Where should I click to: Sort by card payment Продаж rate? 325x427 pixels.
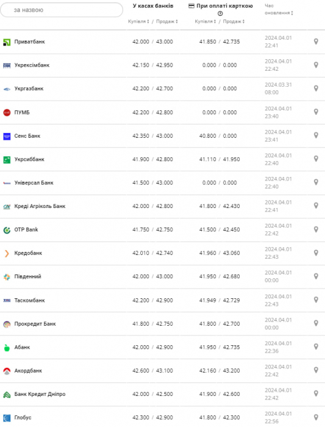[x=234, y=21]
